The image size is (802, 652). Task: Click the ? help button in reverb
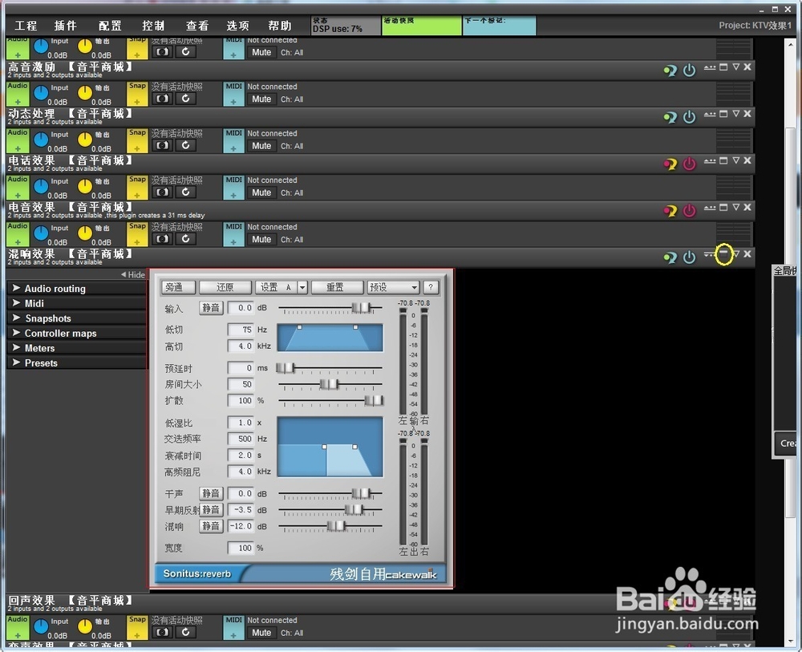pyautogui.click(x=431, y=287)
